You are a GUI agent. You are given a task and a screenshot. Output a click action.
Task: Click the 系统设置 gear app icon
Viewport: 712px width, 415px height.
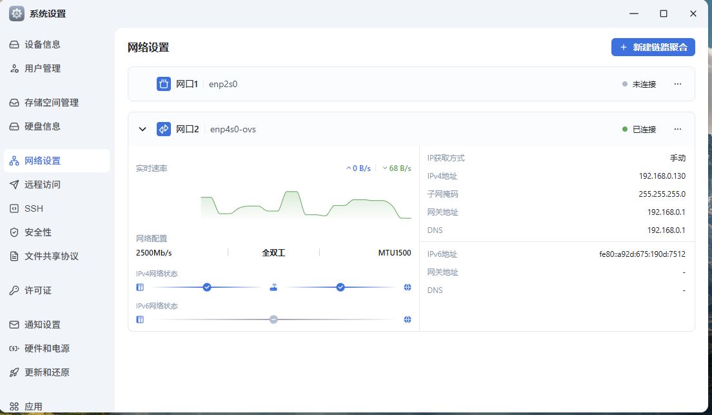pyautogui.click(x=17, y=14)
